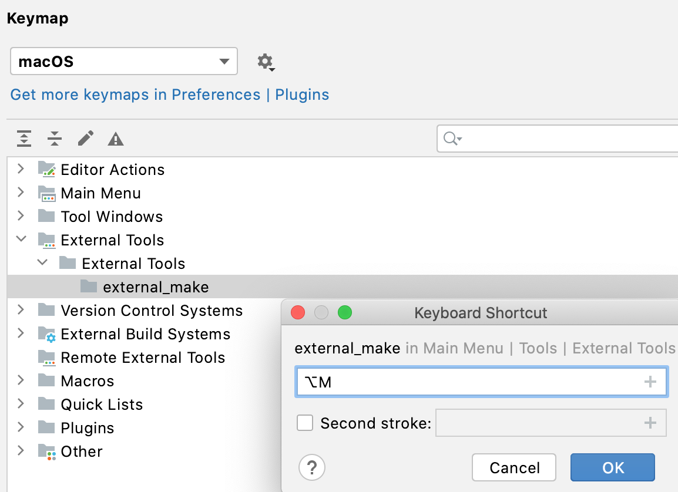678x492 pixels.
Task: Click the show conflicts warning icon
Action: (115, 139)
